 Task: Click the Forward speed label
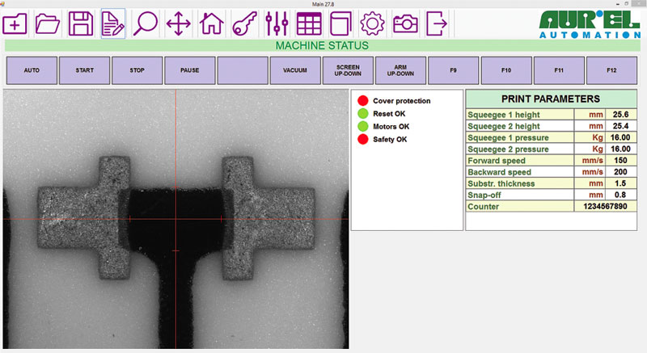coord(497,161)
